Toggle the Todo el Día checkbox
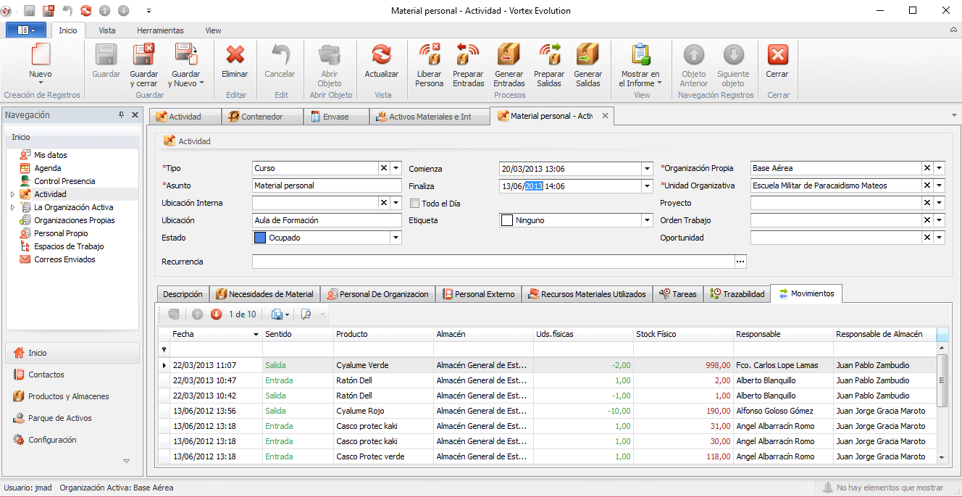The image size is (962, 497). (415, 204)
